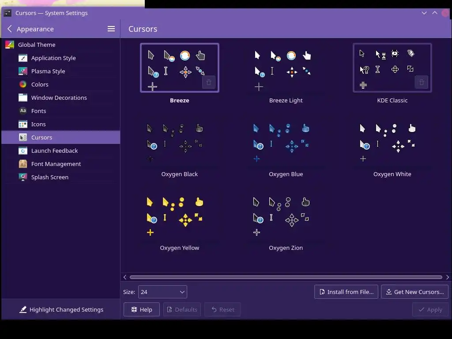Select the Application Style icon in sidebar
The image size is (452, 339).
coord(23,58)
